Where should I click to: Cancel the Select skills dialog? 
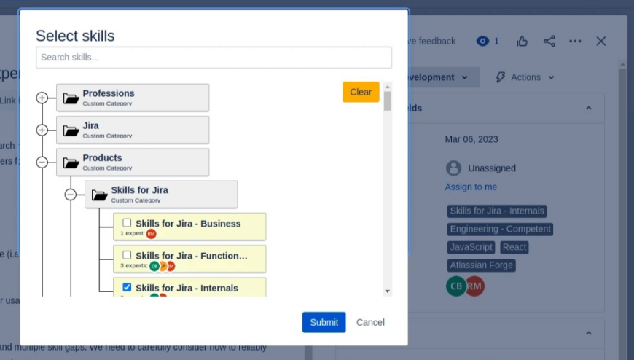click(x=370, y=322)
